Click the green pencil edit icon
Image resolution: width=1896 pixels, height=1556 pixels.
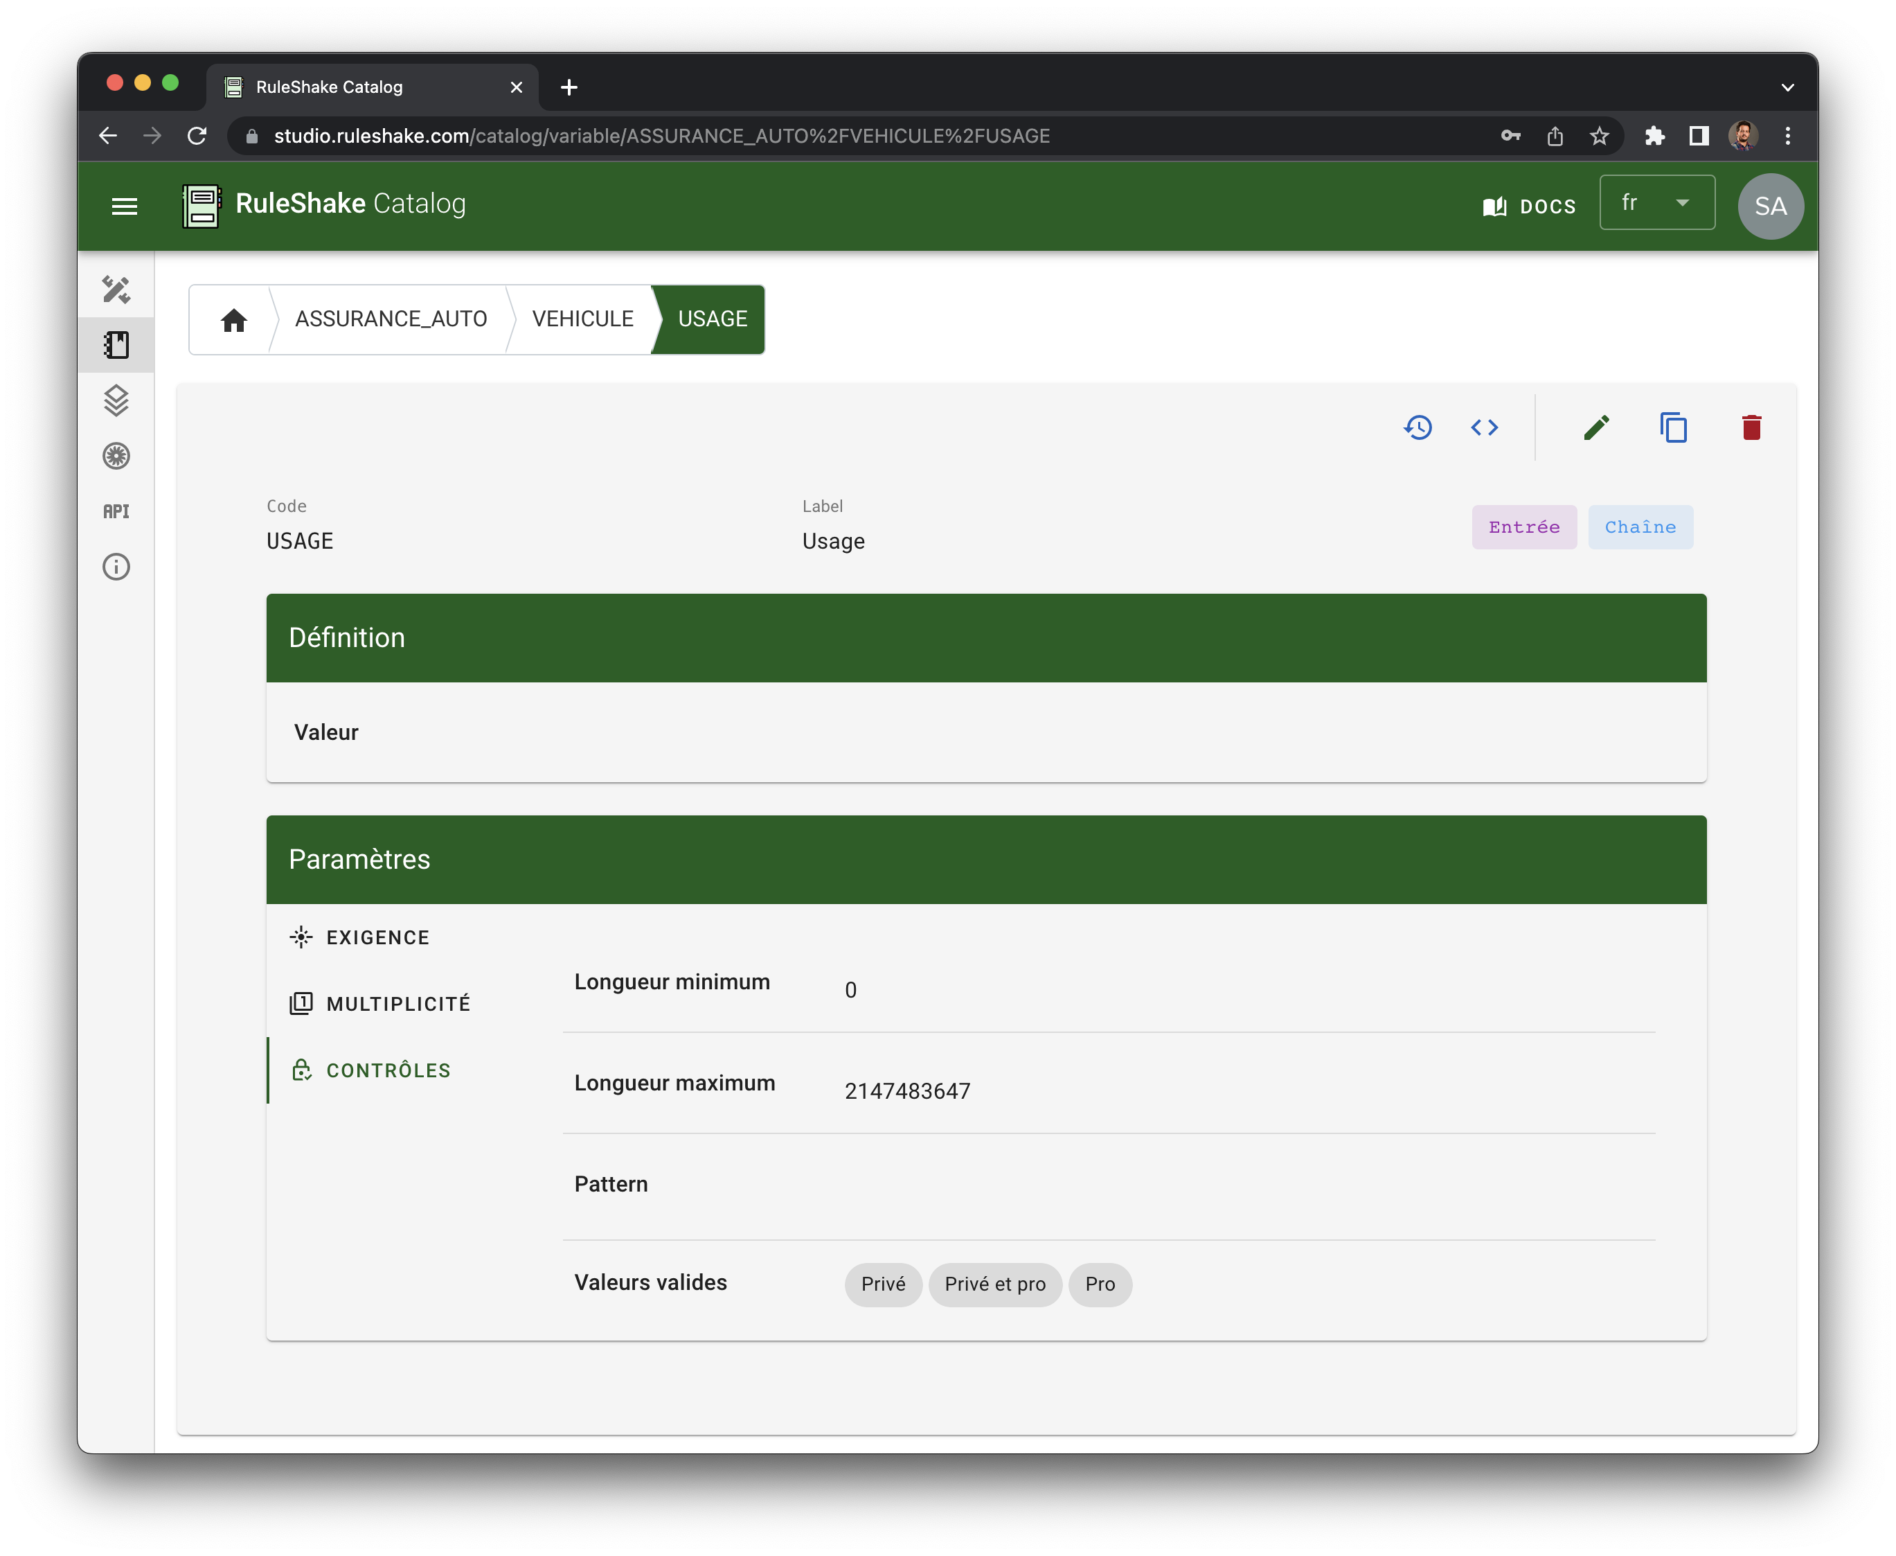[x=1596, y=427]
